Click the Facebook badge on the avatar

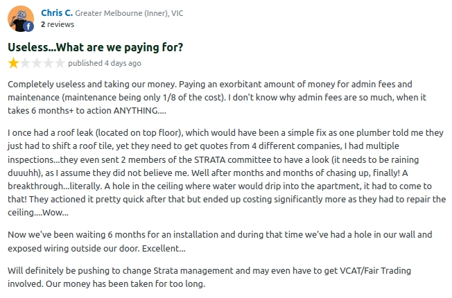click(28, 26)
